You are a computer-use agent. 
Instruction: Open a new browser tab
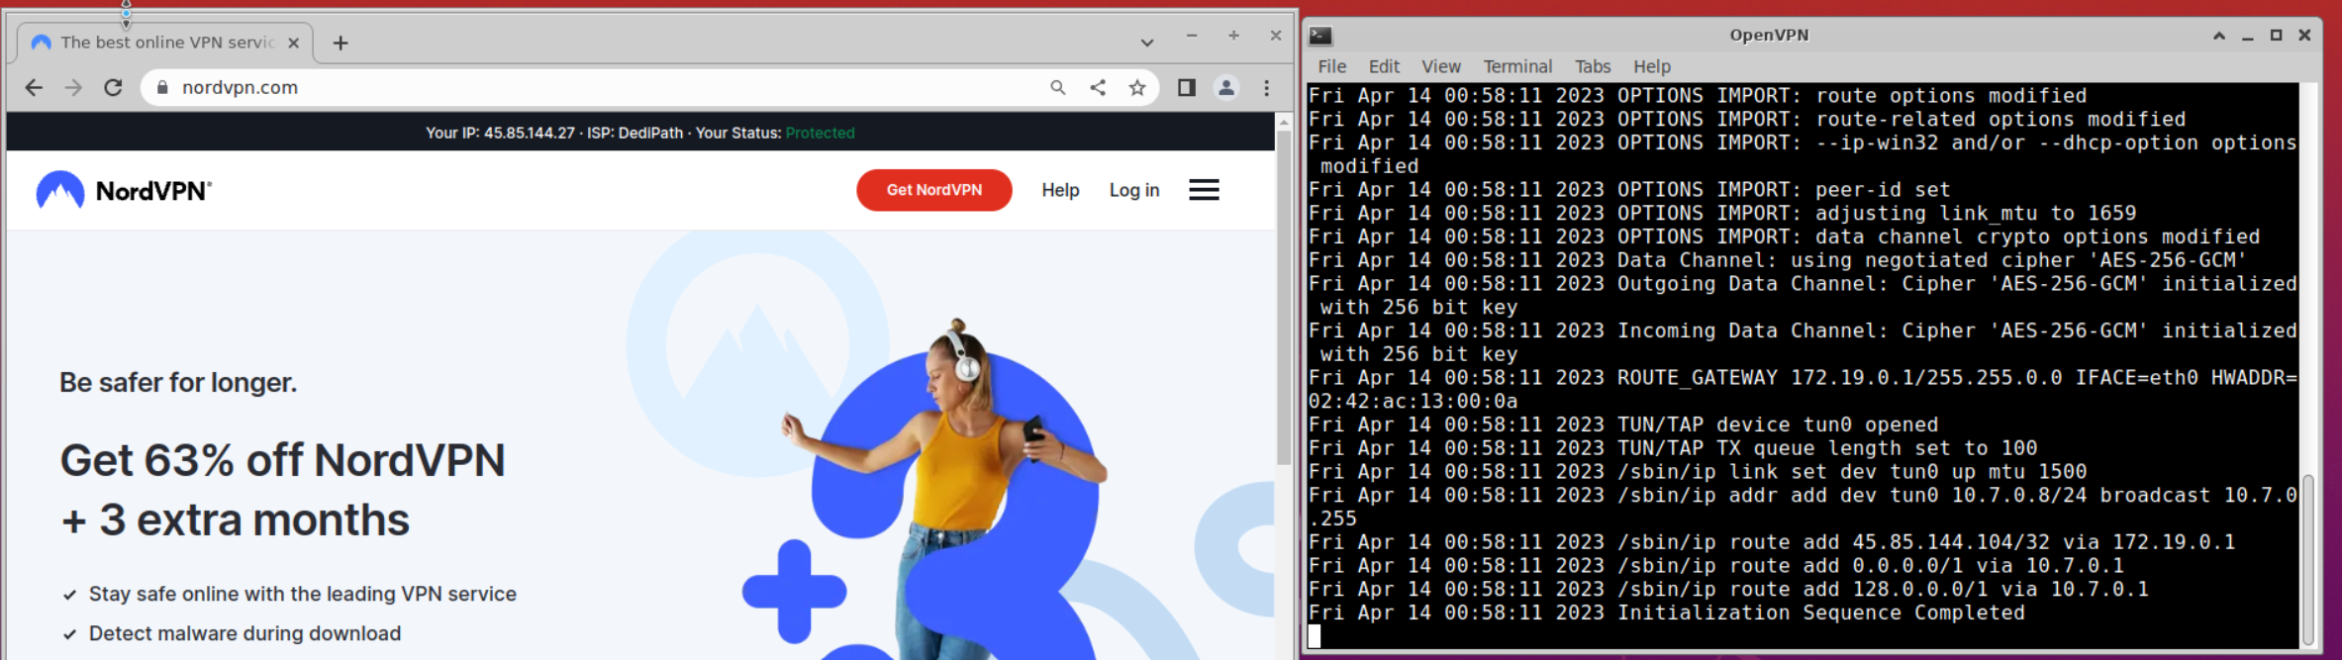click(341, 43)
